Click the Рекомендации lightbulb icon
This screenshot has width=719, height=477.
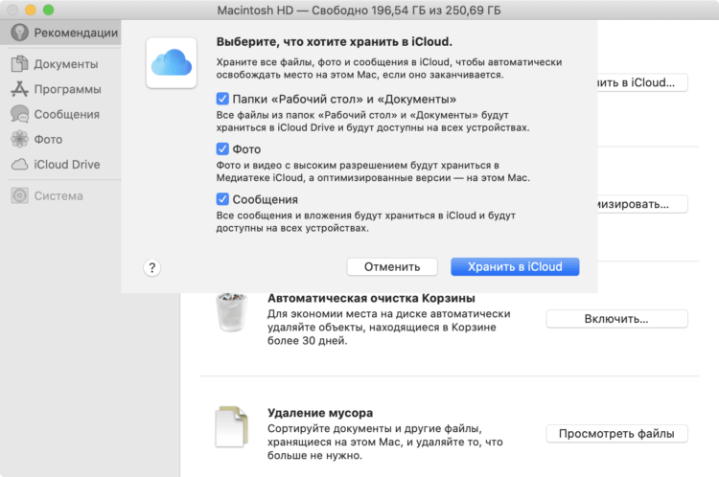[x=19, y=33]
